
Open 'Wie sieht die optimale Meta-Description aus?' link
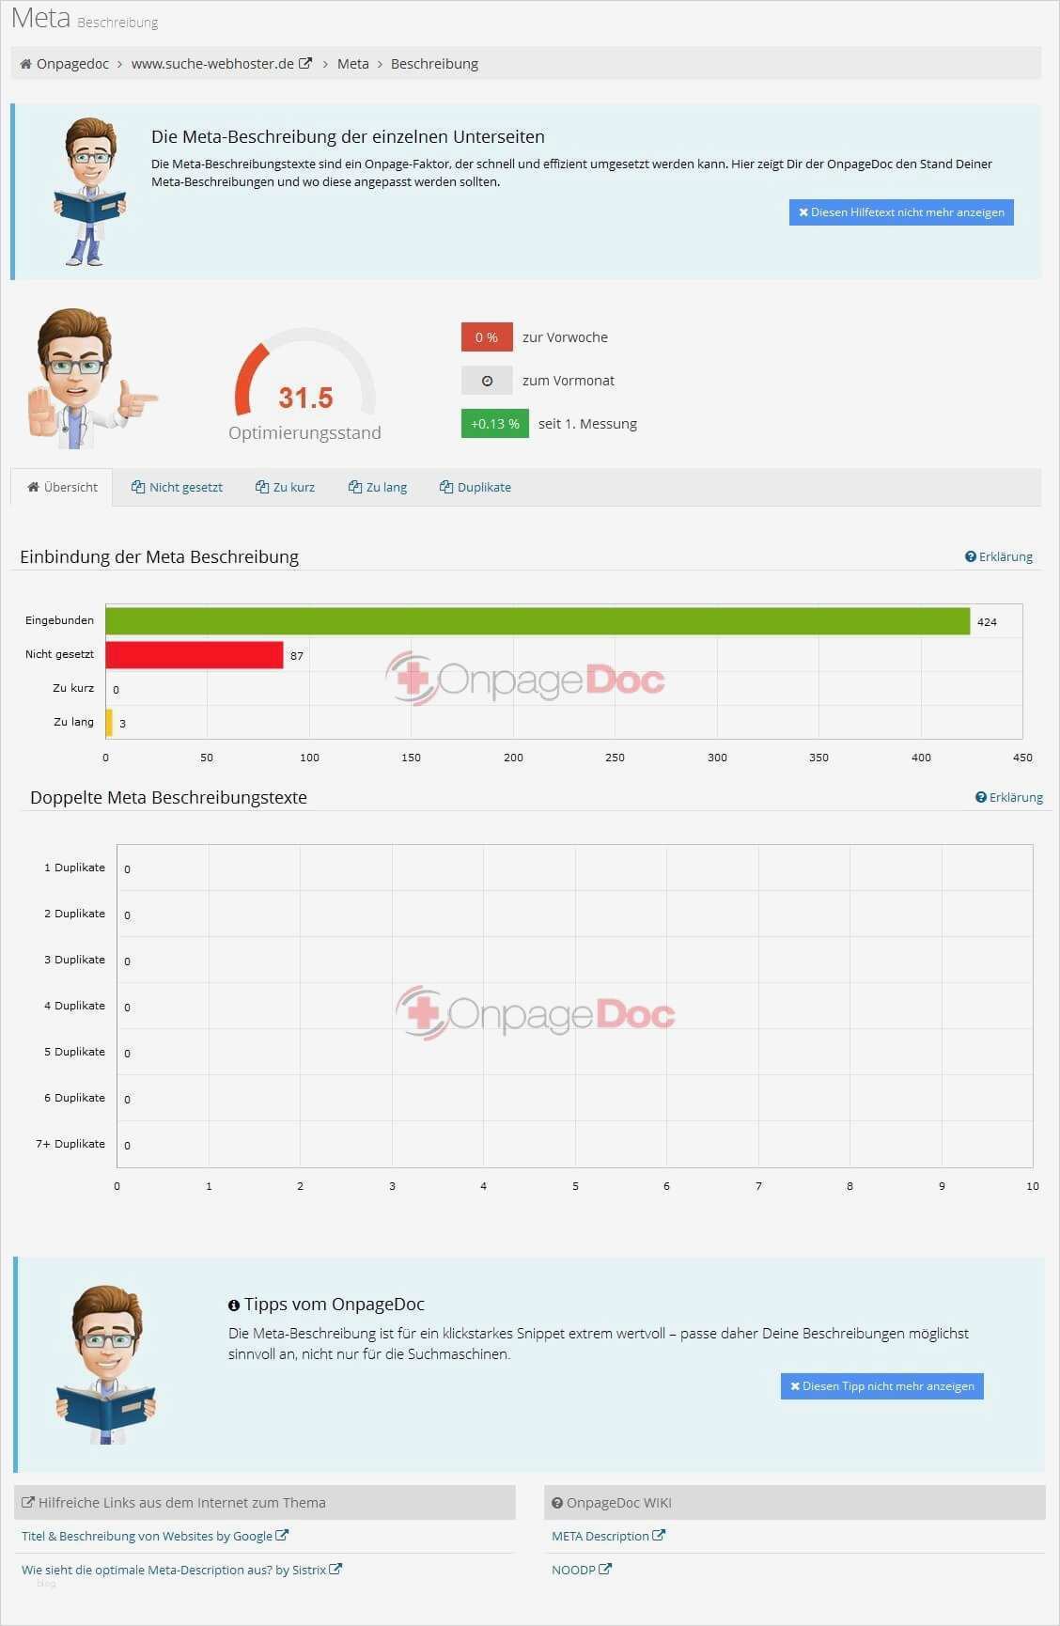pos(181,1570)
